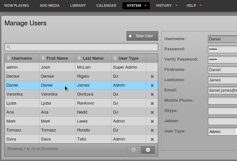The width and height of the screenshot is (237, 161).
Task: Expand the HELP menu arrow
Action: (200, 5)
